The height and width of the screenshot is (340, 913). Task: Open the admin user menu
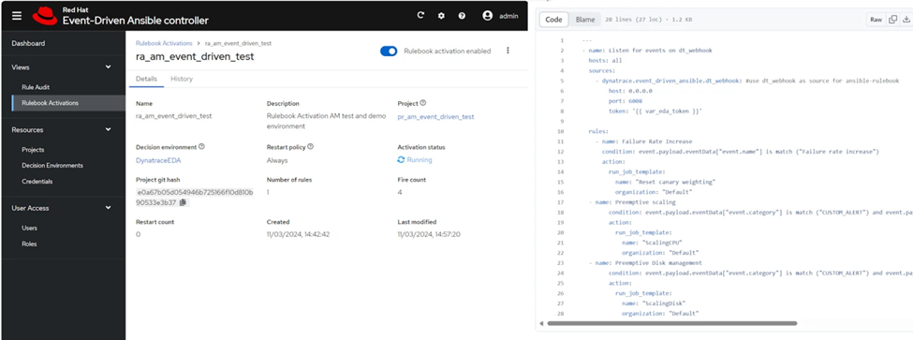500,16
